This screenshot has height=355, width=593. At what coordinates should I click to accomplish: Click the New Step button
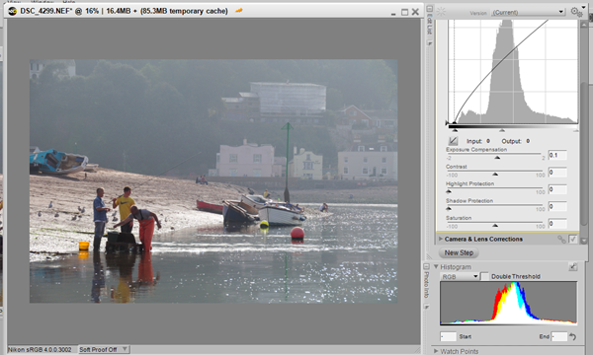pos(459,252)
